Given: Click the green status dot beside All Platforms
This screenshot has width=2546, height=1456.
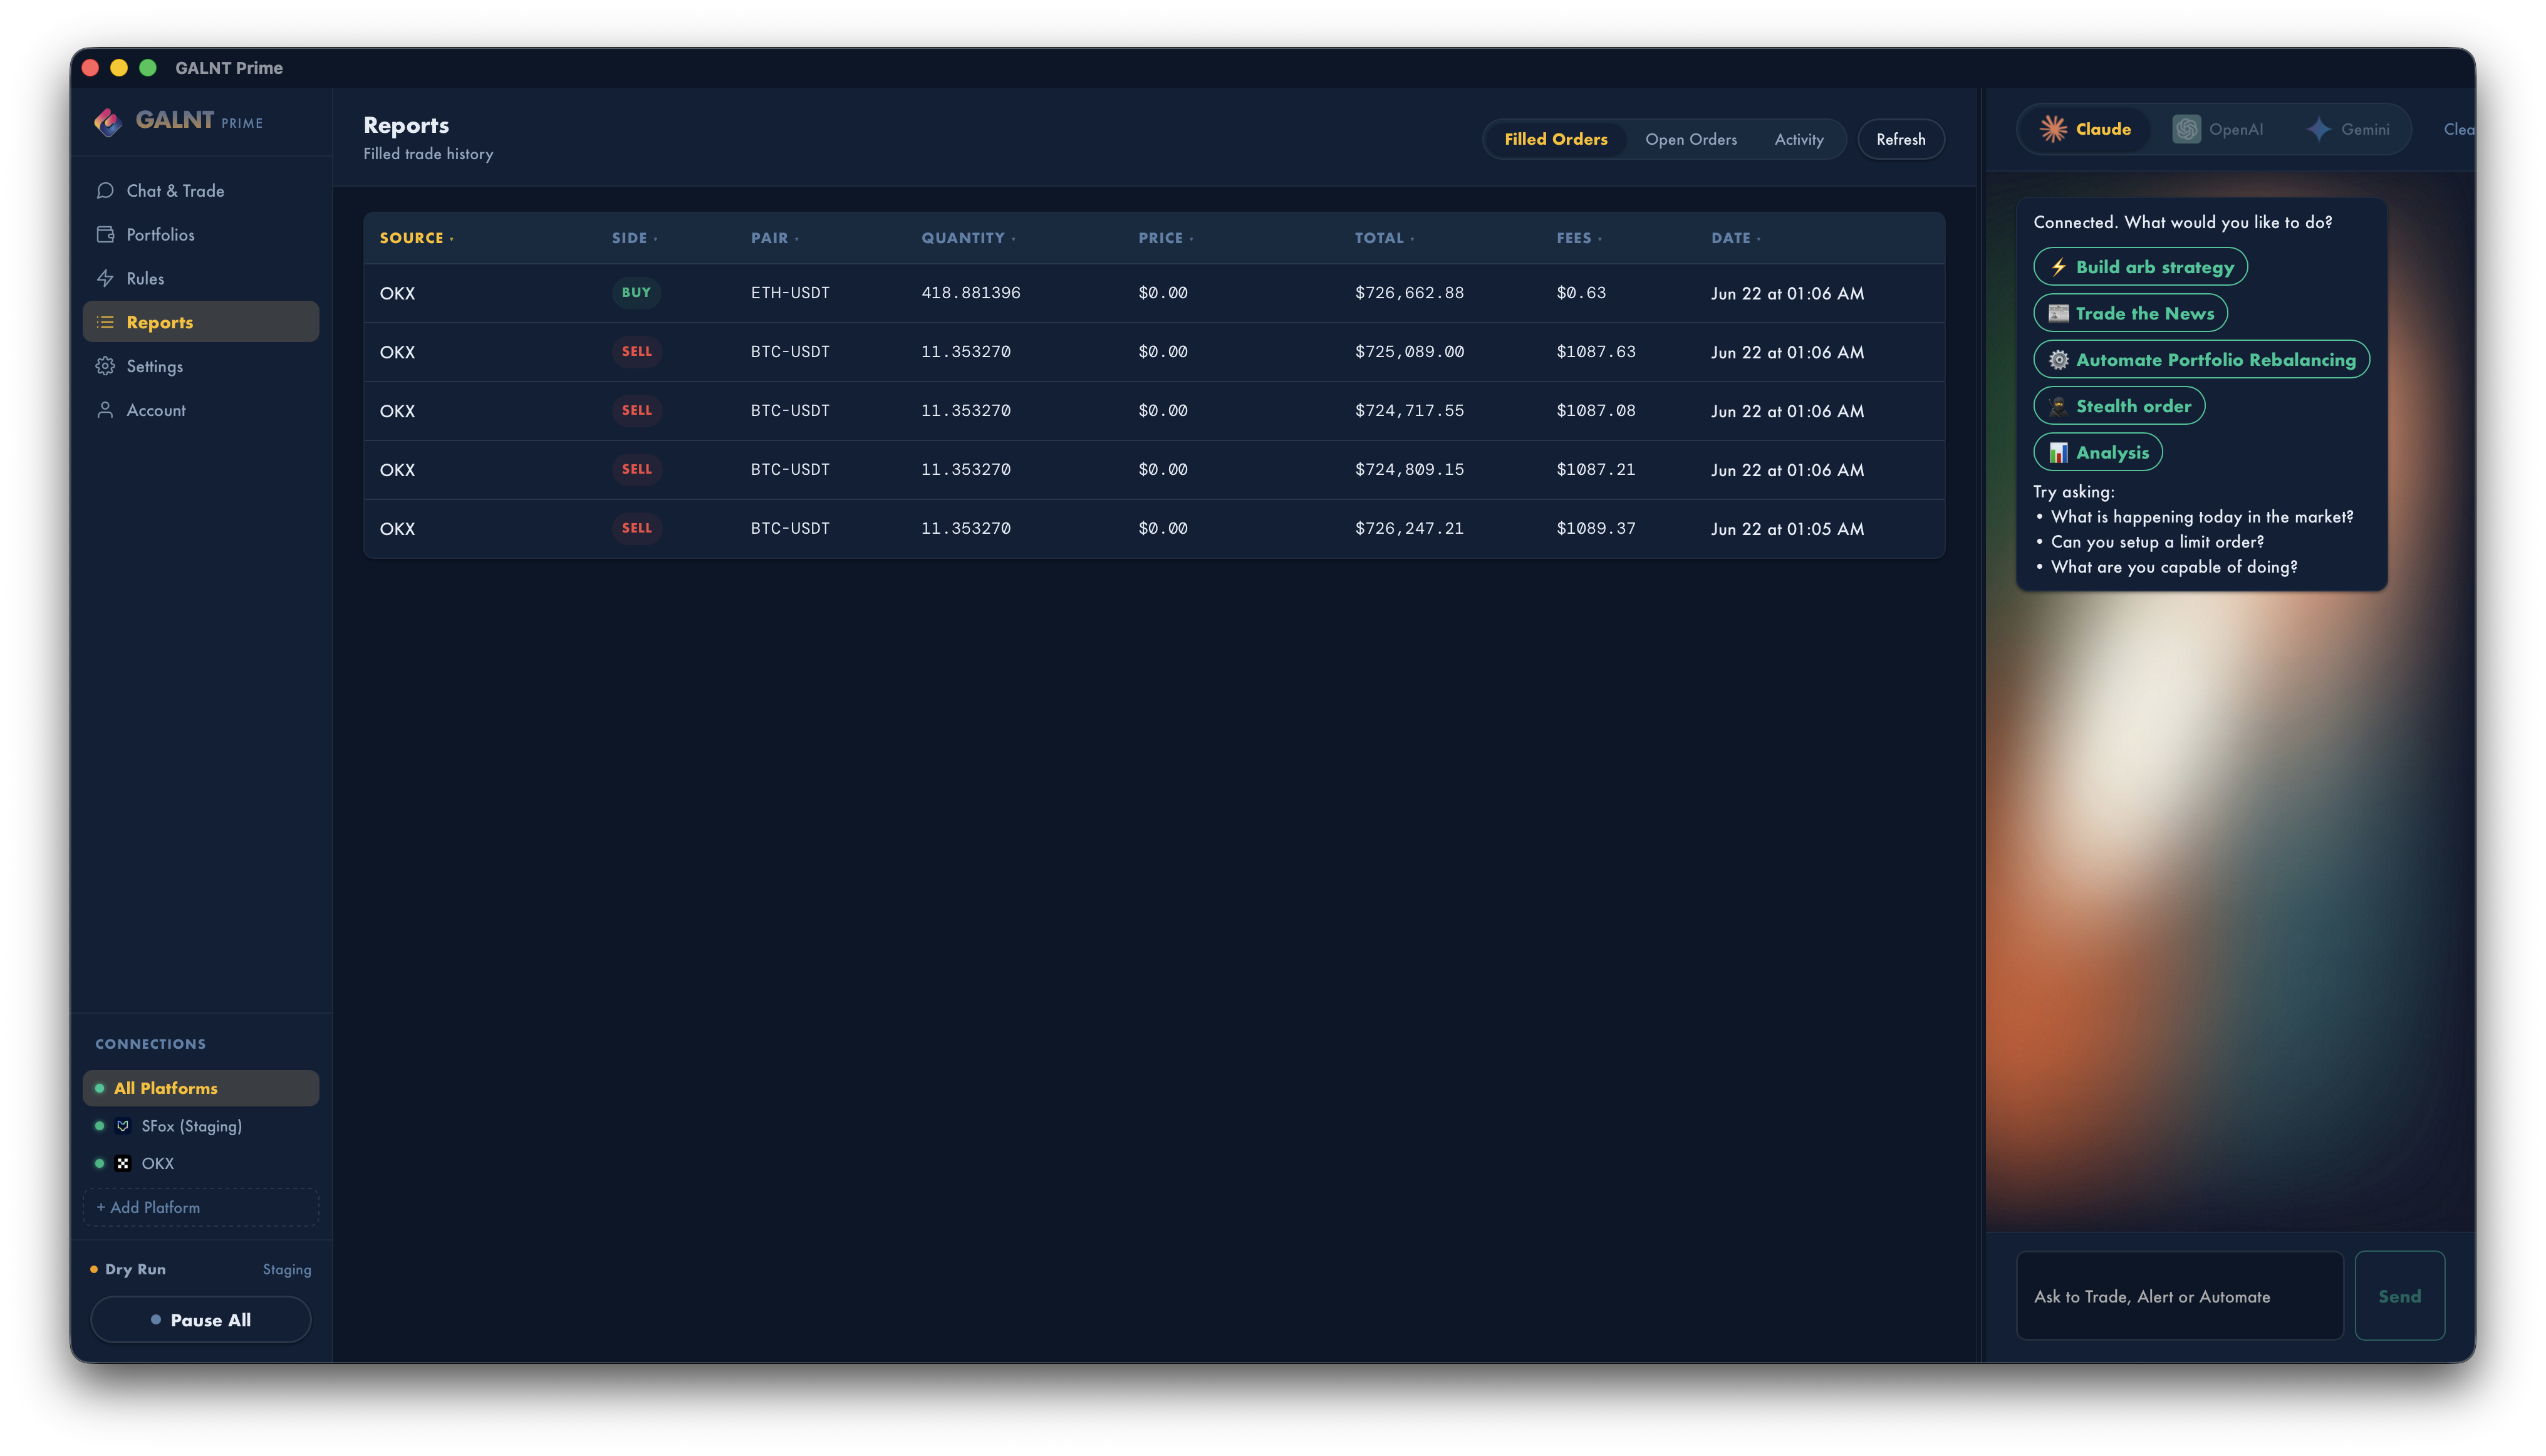Looking at the screenshot, I should tap(99, 1088).
